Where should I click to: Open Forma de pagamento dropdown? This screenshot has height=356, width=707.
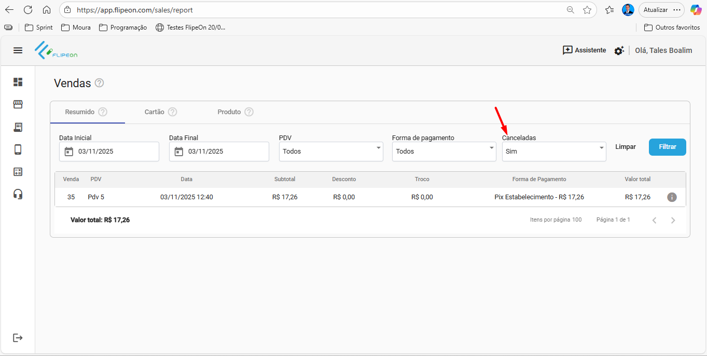coord(444,152)
